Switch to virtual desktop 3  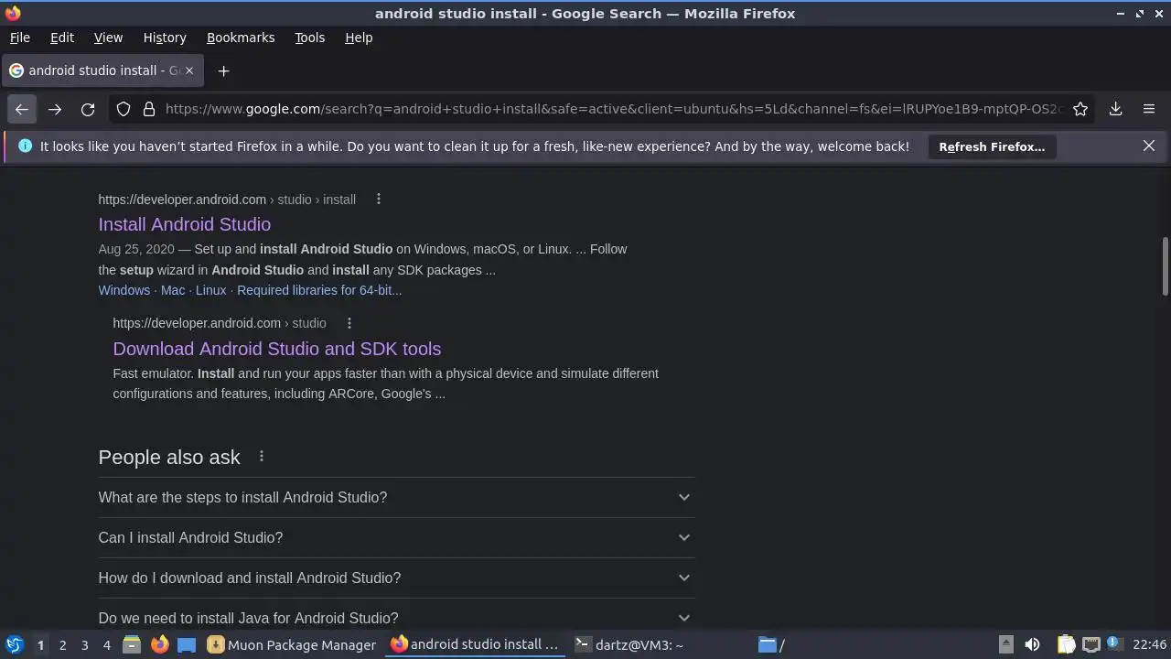[x=84, y=644]
